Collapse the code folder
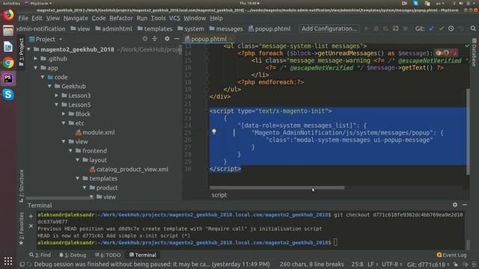This screenshot has width=479, height=269. coord(43,77)
